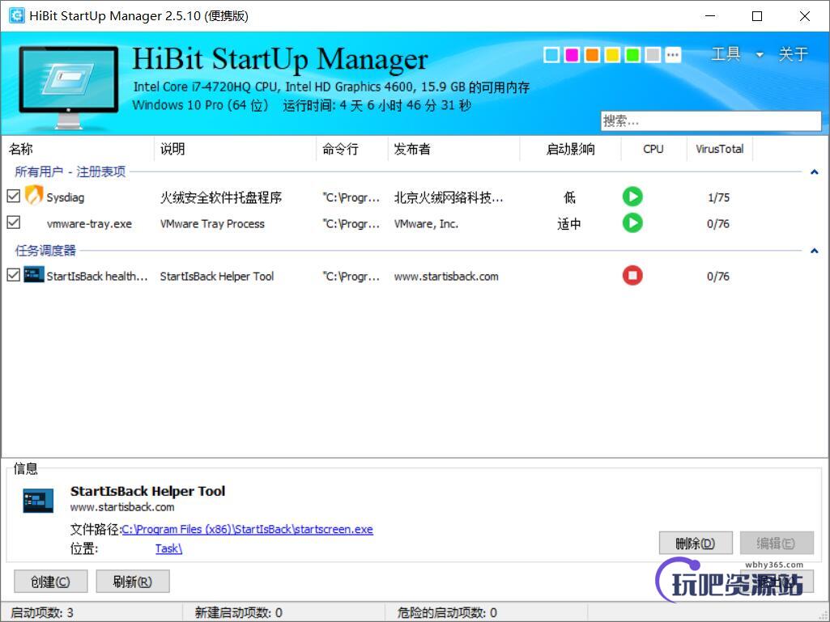
Task: Open the 工具 dropdown arrow
Action: pos(760,54)
